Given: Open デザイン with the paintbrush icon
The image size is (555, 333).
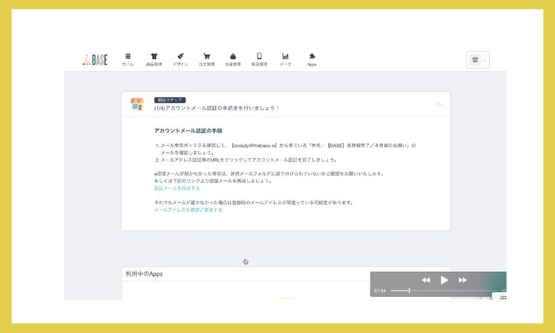Looking at the screenshot, I should click(181, 59).
